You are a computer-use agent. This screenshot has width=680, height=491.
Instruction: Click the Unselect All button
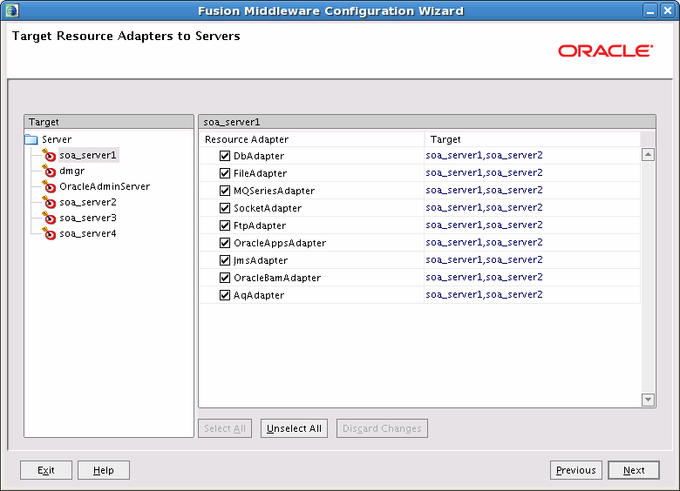click(x=294, y=428)
